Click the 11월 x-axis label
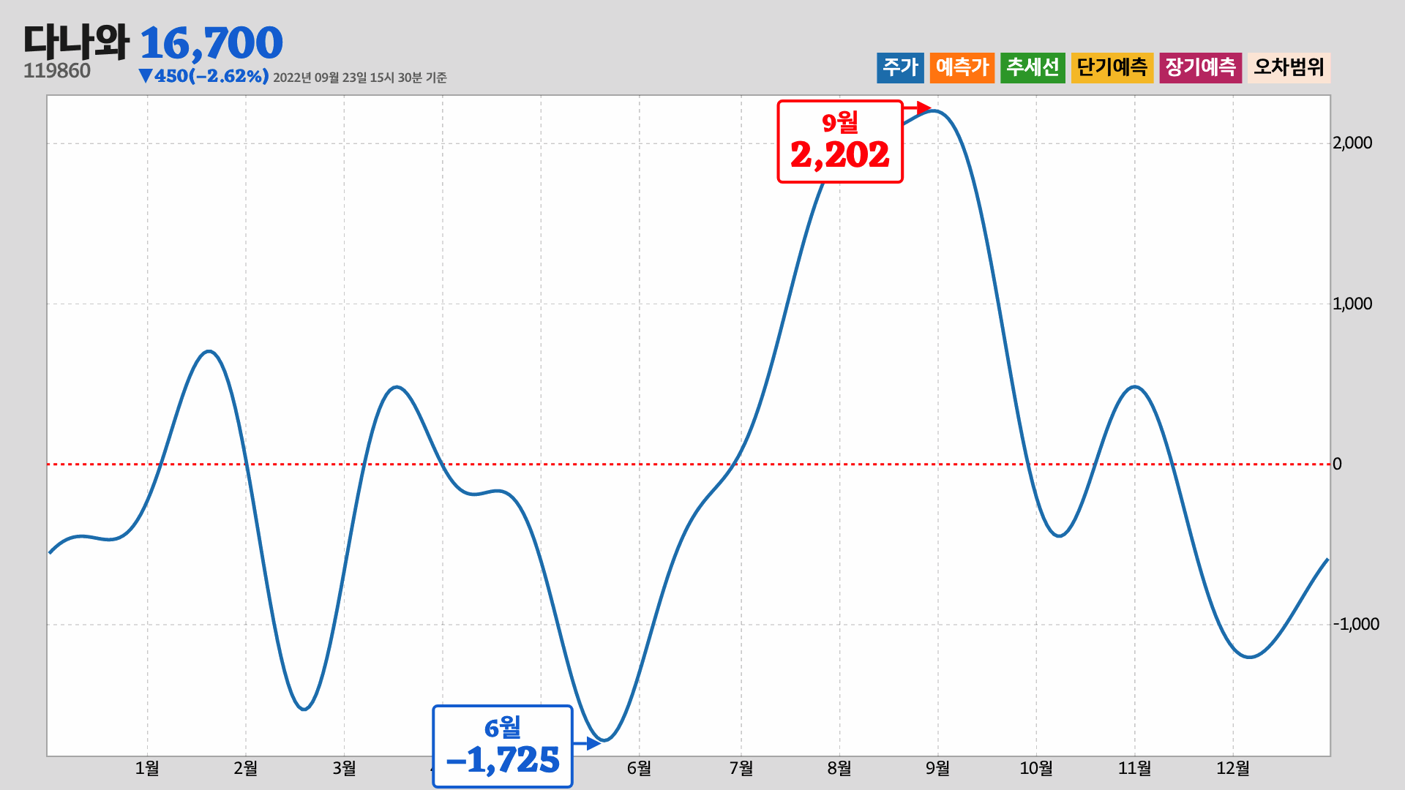Screen dimensions: 1405x790 [x=1134, y=768]
